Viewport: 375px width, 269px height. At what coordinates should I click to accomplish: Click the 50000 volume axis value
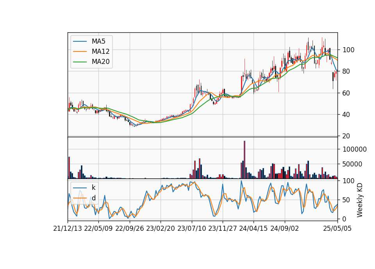352,164
